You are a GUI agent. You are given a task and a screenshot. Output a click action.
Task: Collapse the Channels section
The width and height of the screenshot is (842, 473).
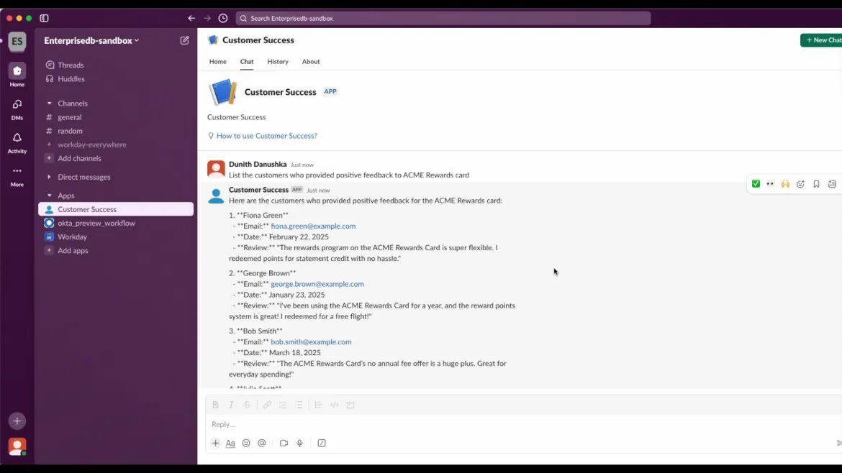tap(49, 104)
